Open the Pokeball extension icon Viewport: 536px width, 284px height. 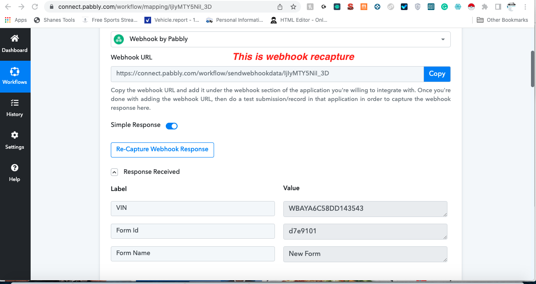coord(471,7)
